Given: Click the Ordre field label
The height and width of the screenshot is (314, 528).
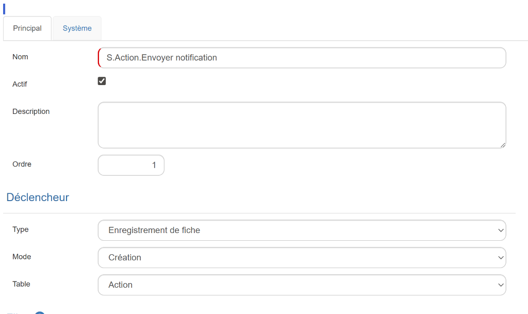Looking at the screenshot, I should click(22, 164).
